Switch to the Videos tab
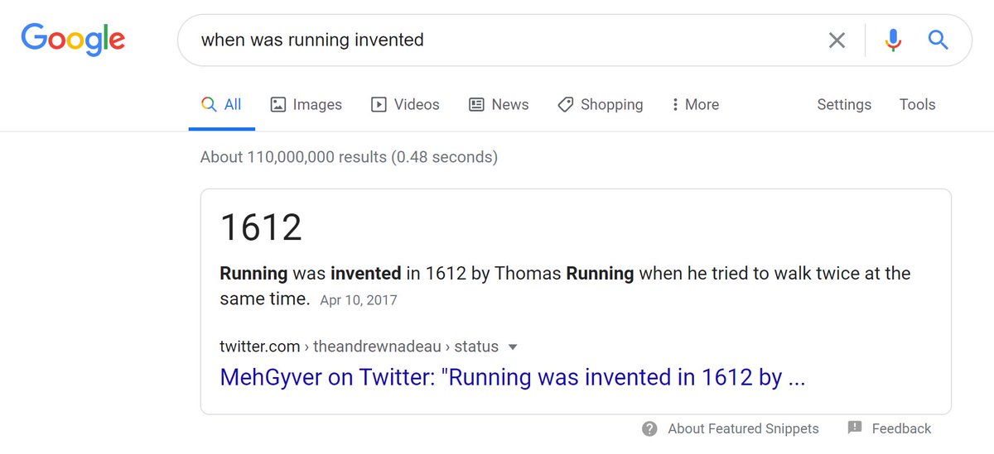This screenshot has width=994, height=454. [x=405, y=105]
